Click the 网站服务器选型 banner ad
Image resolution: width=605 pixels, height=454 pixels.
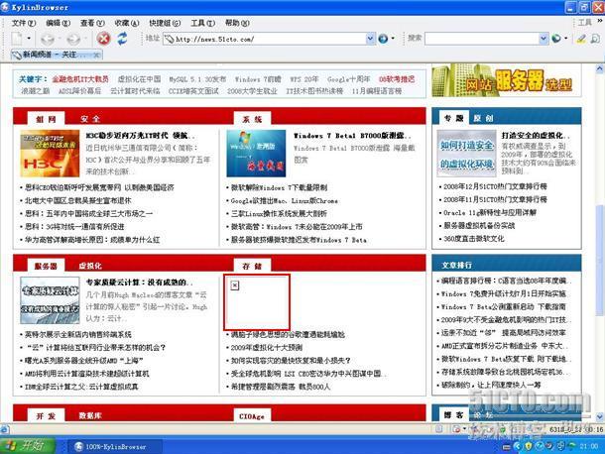[506, 80]
